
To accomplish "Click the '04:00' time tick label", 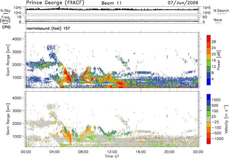I will 55,152.
